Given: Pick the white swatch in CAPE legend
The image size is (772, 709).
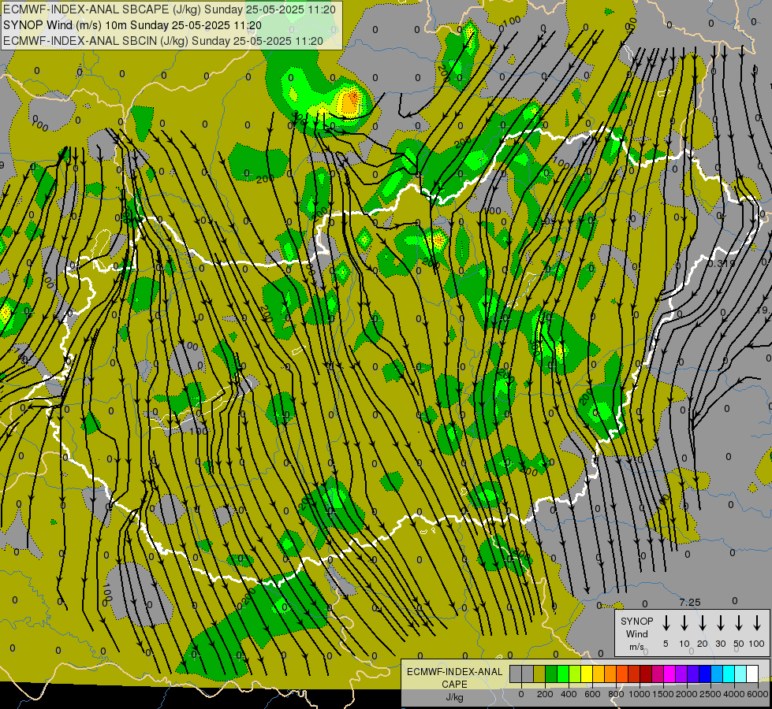Looking at the screenshot, I should (x=753, y=674).
